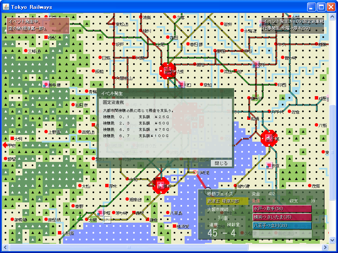Image resolution: width=338 pixels, height=253 pixels.
Task: Click the 川口 pink station marker
Action: [181, 84]
